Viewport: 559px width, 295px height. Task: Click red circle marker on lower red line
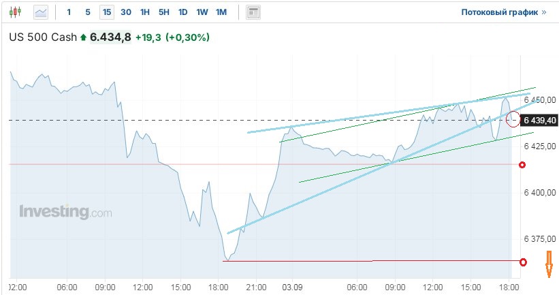pos(523,262)
